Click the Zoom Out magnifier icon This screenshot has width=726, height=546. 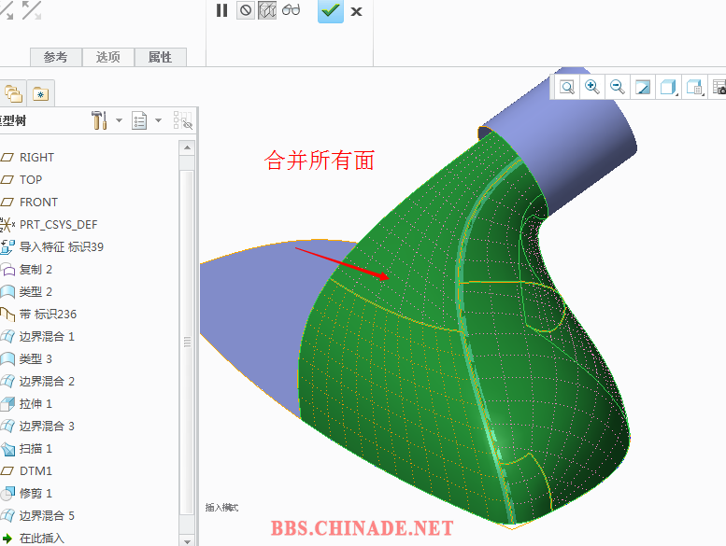coord(617,87)
